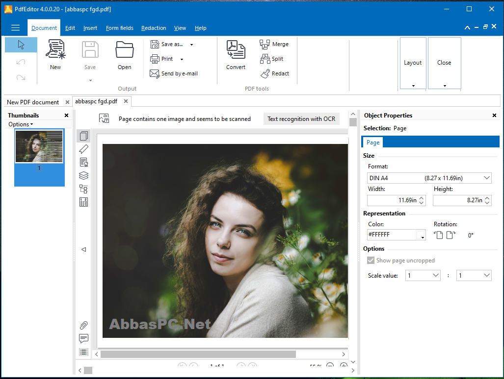
Task: Expand the Save as dropdown arrow
Action: tap(191, 45)
